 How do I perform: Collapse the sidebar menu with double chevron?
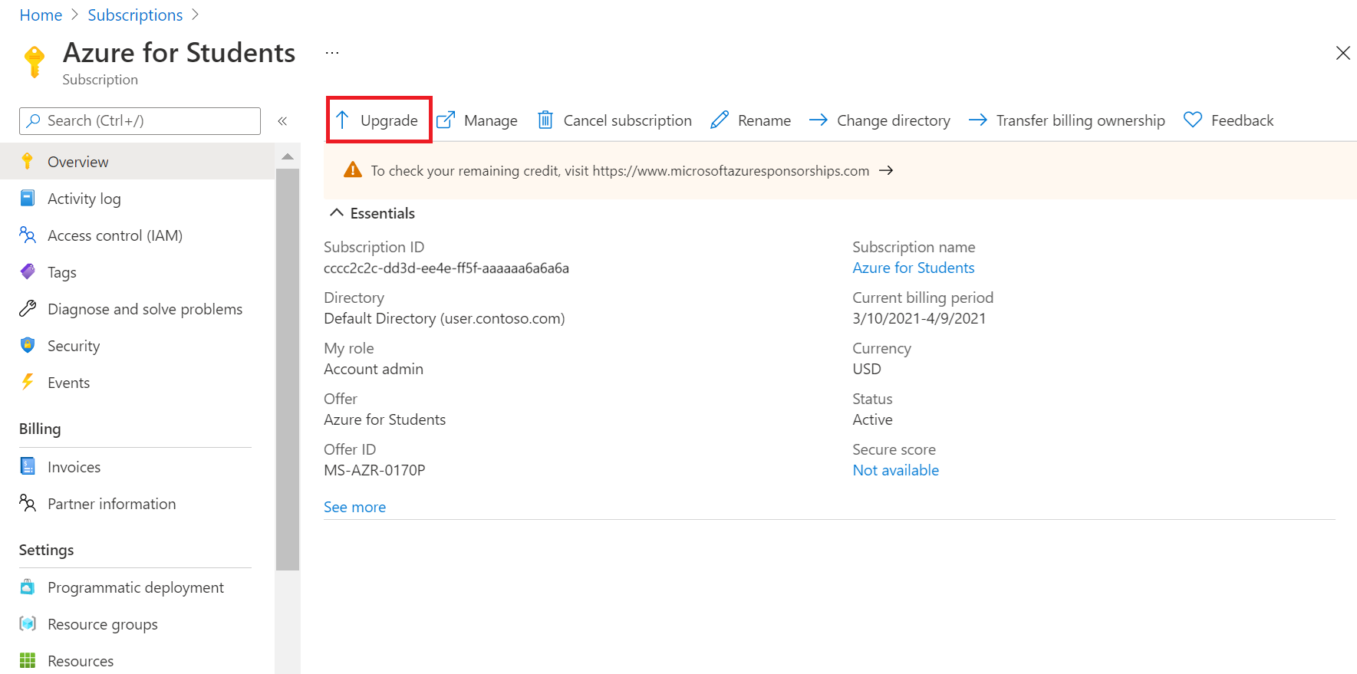coord(282,121)
